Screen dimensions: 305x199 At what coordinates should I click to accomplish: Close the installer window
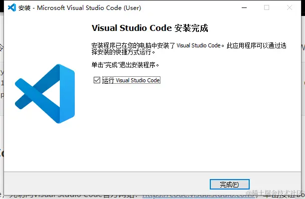click(x=290, y=7)
